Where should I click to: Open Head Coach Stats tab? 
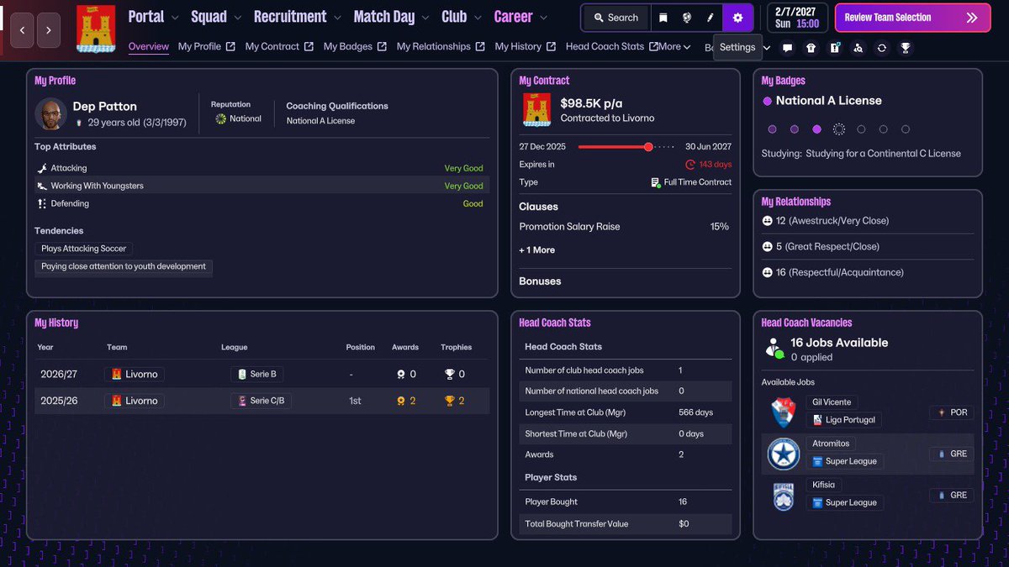click(611, 47)
